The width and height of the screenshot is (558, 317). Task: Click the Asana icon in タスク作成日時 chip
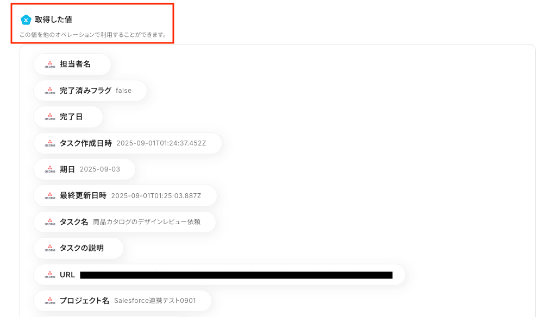(x=50, y=144)
